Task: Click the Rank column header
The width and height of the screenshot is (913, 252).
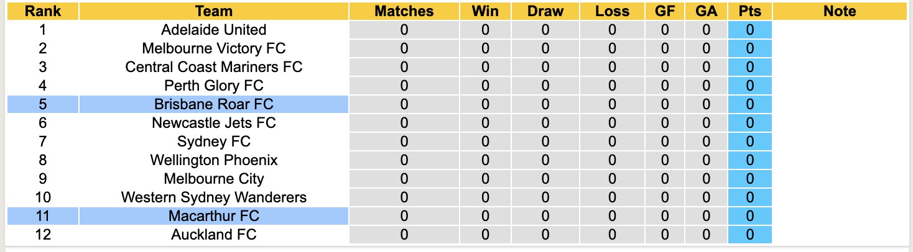Action: click(x=42, y=11)
